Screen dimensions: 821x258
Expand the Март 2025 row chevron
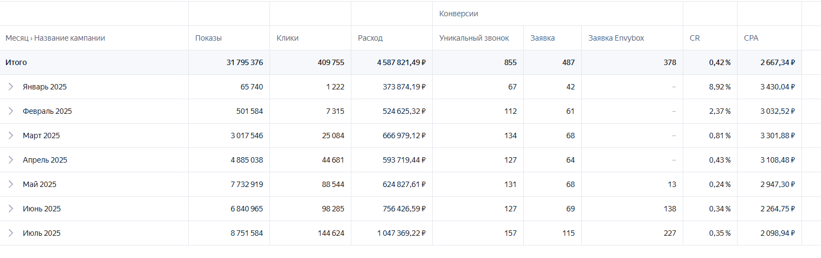pyautogui.click(x=11, y=136)
